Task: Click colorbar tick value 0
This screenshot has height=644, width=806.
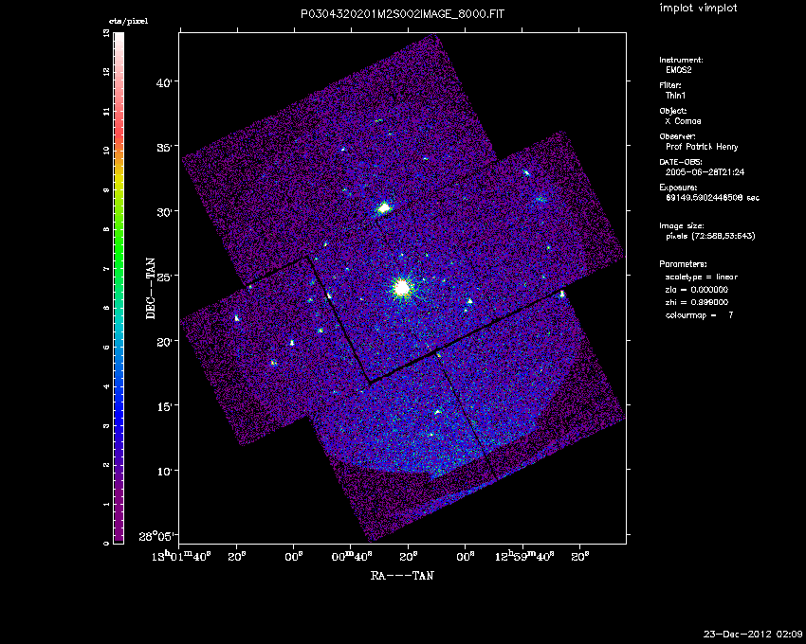Action: click(106, 544)
